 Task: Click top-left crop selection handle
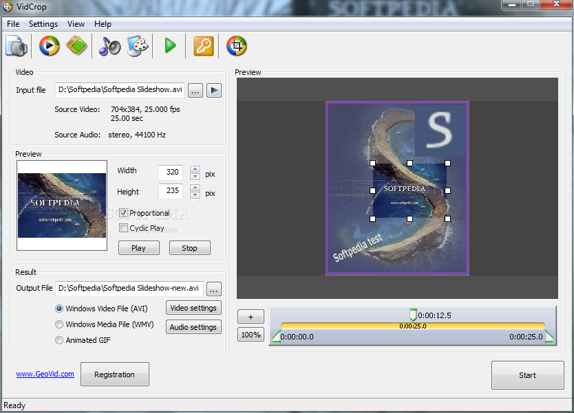coord(372,164)
